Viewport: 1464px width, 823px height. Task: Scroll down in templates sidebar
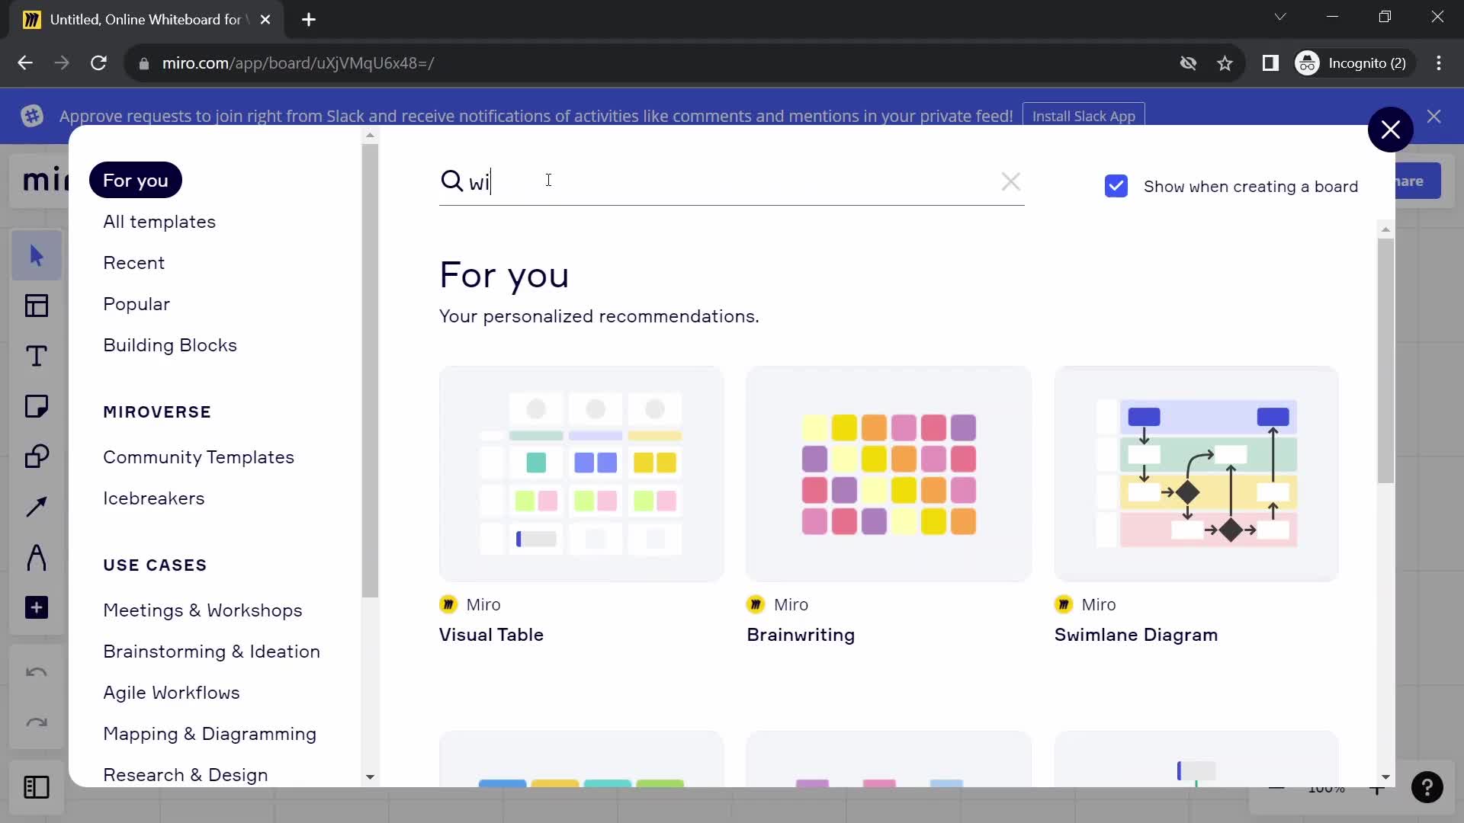pos(371,777)
